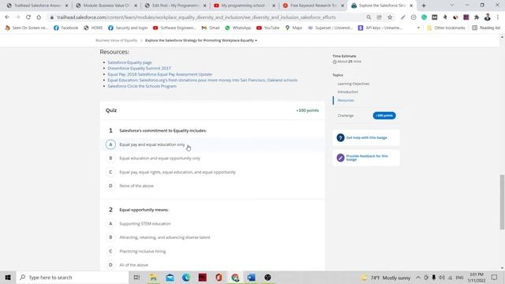Open Mail app from taskbar
Screen dimensions: 505x284
click(170, 277)
